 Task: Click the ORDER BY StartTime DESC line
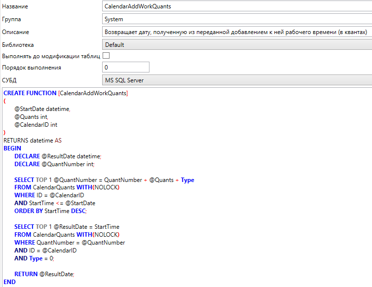[50, 211]
